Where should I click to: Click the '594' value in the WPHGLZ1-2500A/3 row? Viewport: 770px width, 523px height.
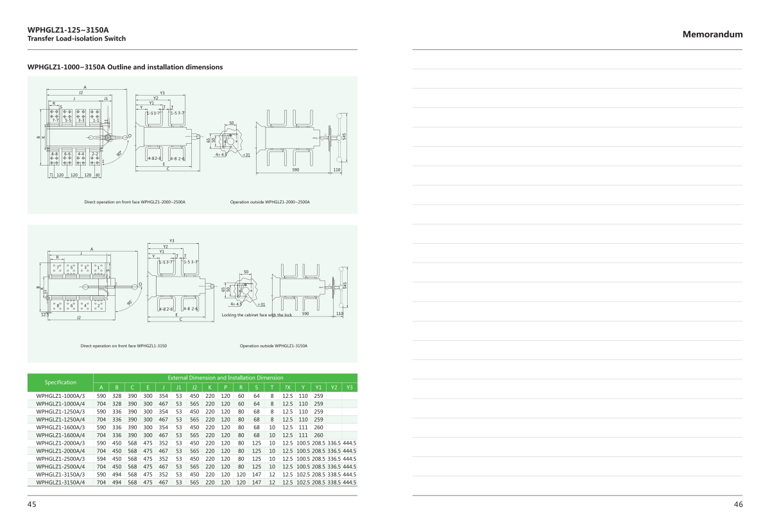point(101,458)
